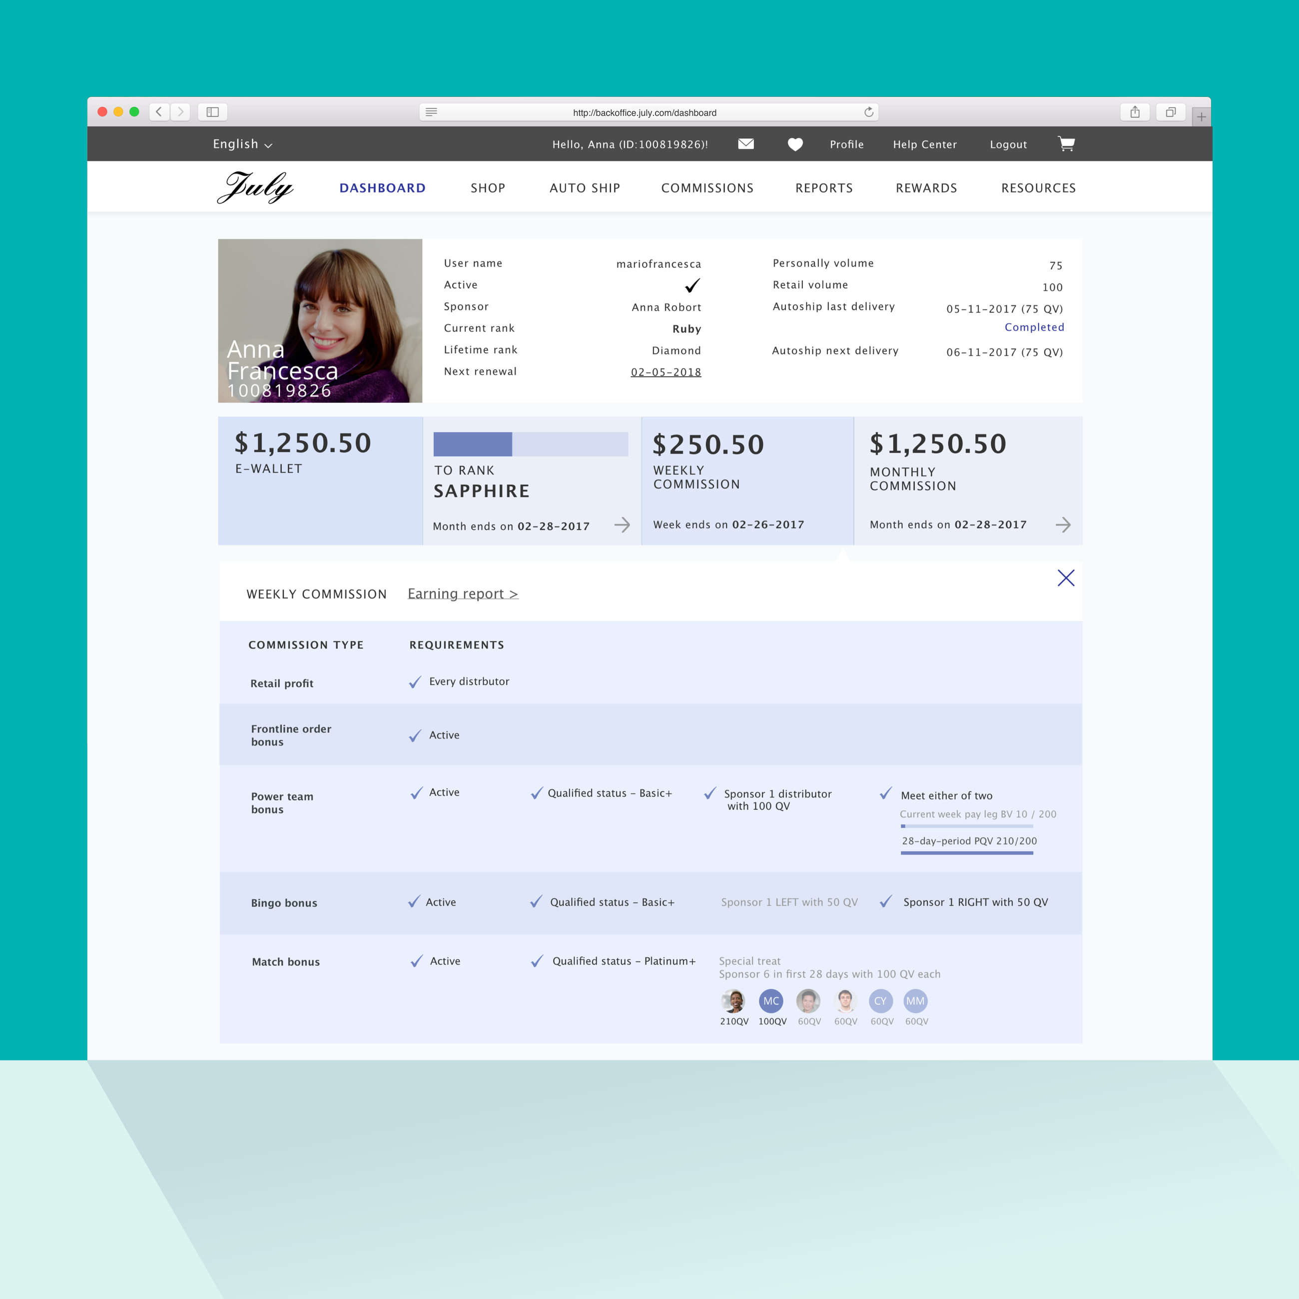Click the next renewal date 02-05-2018

pos(665,372)
